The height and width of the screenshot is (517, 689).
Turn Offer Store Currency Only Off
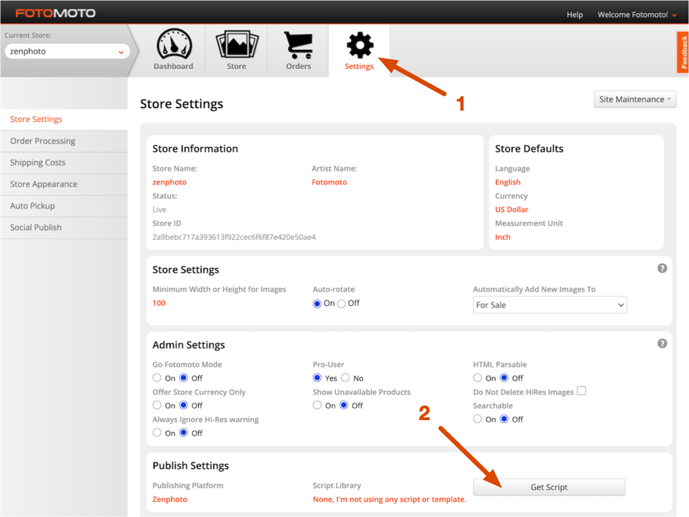[x=184, y=405]
